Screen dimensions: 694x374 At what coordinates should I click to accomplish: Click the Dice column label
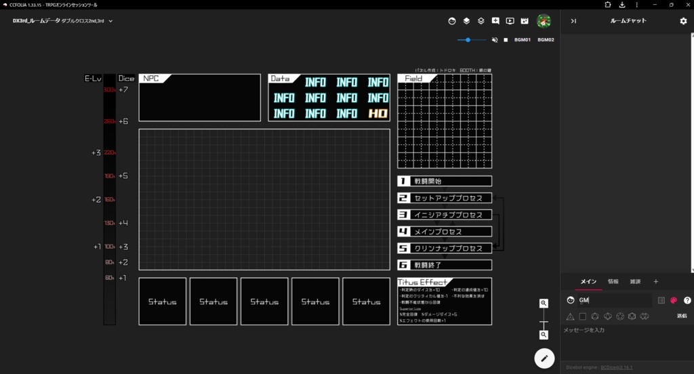pos(126,79)
